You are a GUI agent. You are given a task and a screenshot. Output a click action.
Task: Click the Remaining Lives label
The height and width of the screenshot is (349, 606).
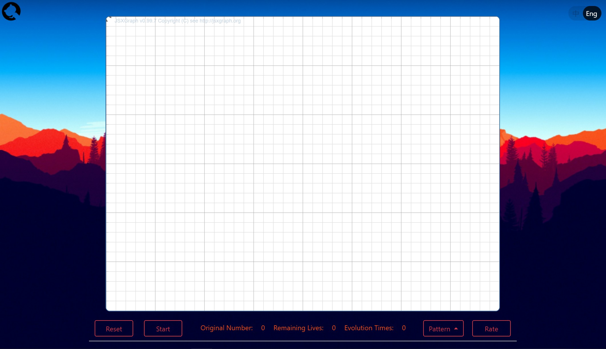tap(298, 328)
